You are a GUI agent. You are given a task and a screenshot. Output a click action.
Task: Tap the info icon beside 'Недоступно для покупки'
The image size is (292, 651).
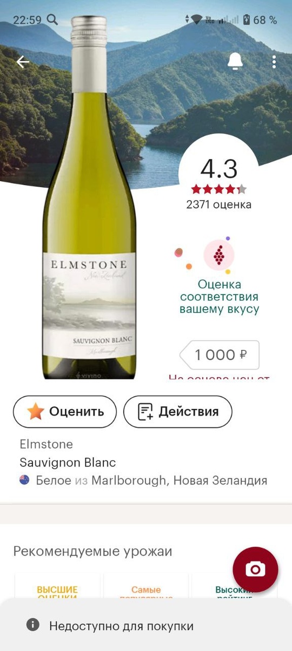point(33,625)
